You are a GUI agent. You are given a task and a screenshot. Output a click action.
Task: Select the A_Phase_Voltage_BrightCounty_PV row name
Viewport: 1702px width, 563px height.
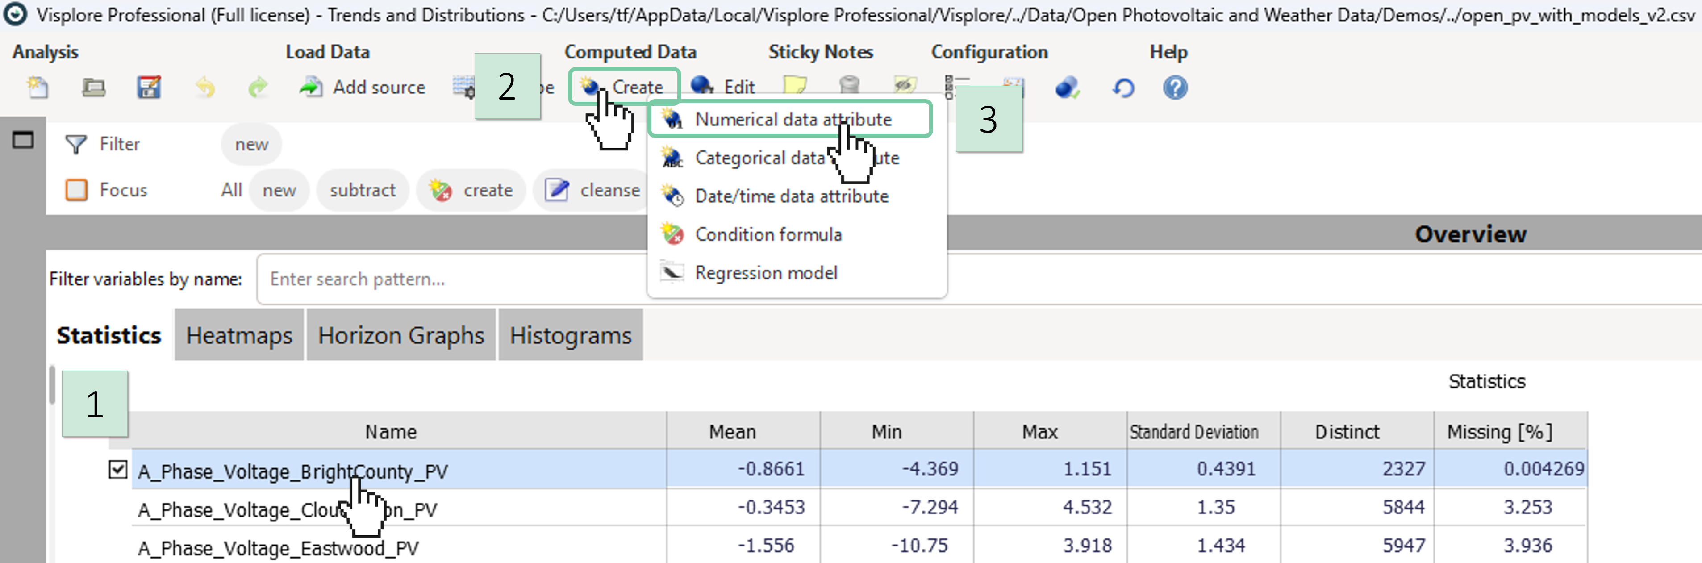tap(293, 471)
